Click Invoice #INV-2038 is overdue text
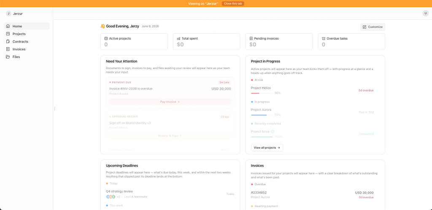The image size is (432, 210). tap(131, 88)
